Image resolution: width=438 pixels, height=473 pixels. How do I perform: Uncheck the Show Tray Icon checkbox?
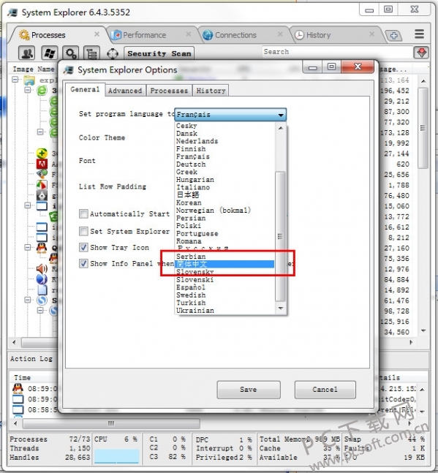(x=83, y=247)
